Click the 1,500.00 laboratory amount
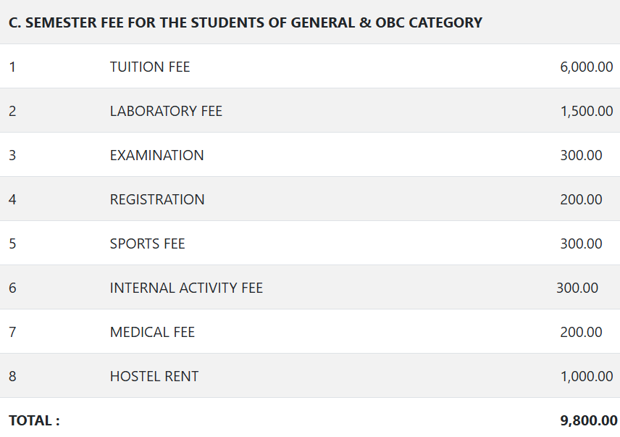The height and width of the screenshot is (437, 620). [x=586, y=111]
